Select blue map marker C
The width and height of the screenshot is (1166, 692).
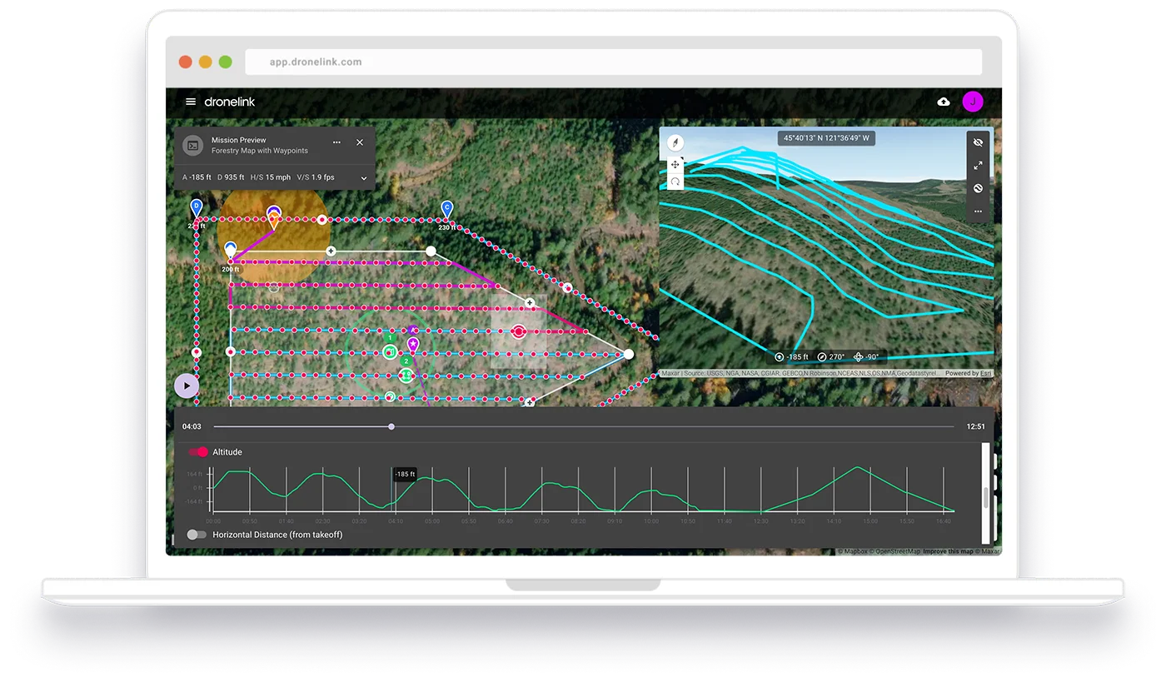coord(447,208)
